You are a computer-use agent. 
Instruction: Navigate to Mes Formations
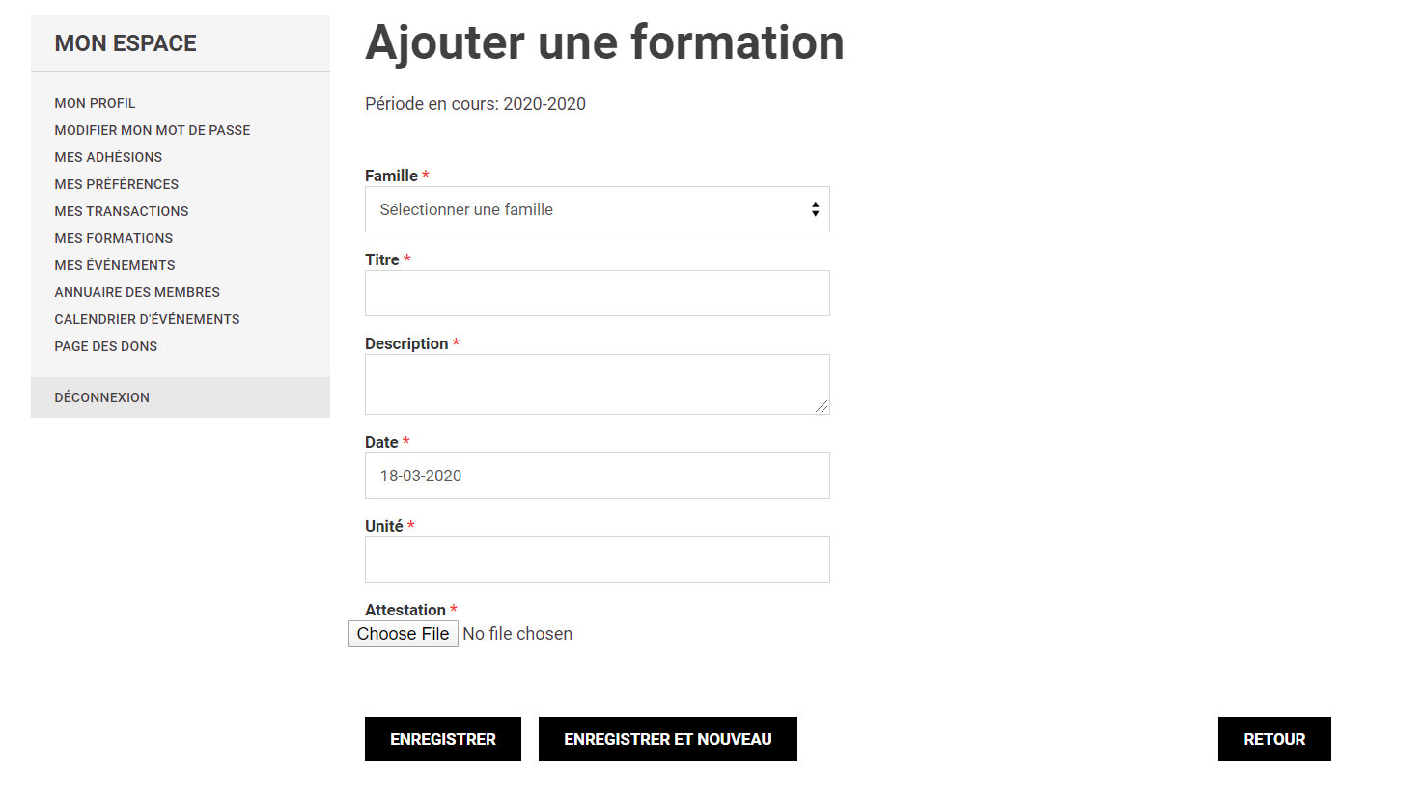[114, 238]
